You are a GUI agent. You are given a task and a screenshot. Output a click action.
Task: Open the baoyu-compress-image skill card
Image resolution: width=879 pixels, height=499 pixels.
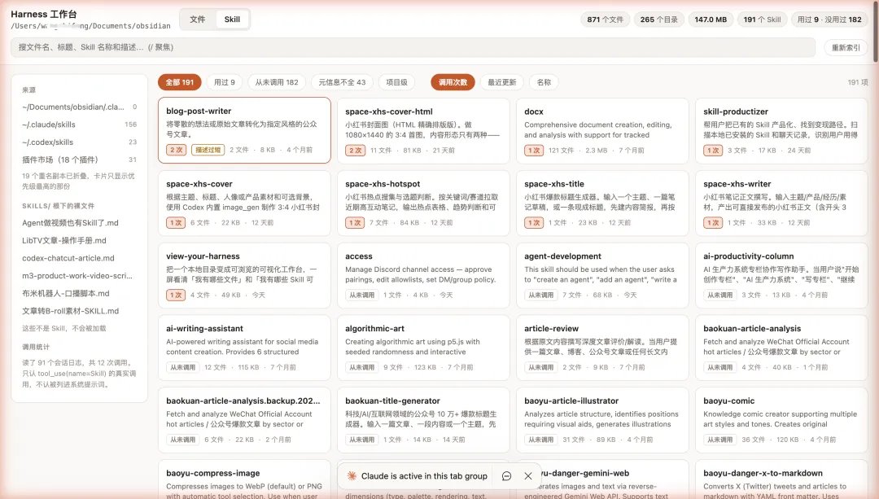point(244,479)
